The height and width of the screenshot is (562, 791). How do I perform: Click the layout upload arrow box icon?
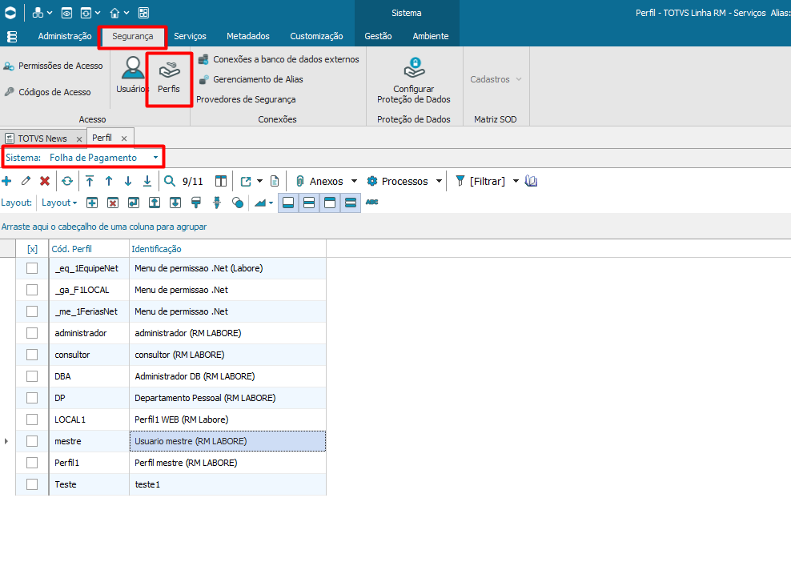tap(155, 203)
